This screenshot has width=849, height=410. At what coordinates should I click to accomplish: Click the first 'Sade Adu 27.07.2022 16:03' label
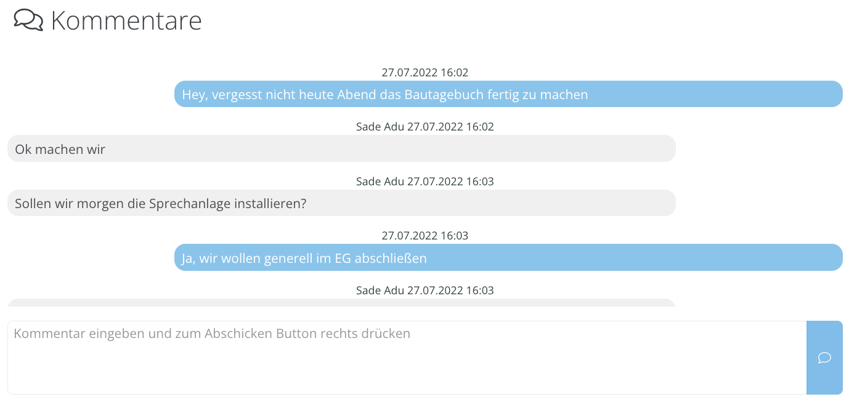click(x=425, y=182)
